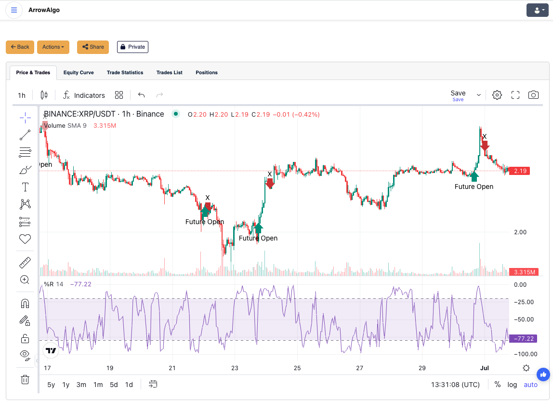
Task: Open the go-to-date calendar icon
Action: (153, 384)
